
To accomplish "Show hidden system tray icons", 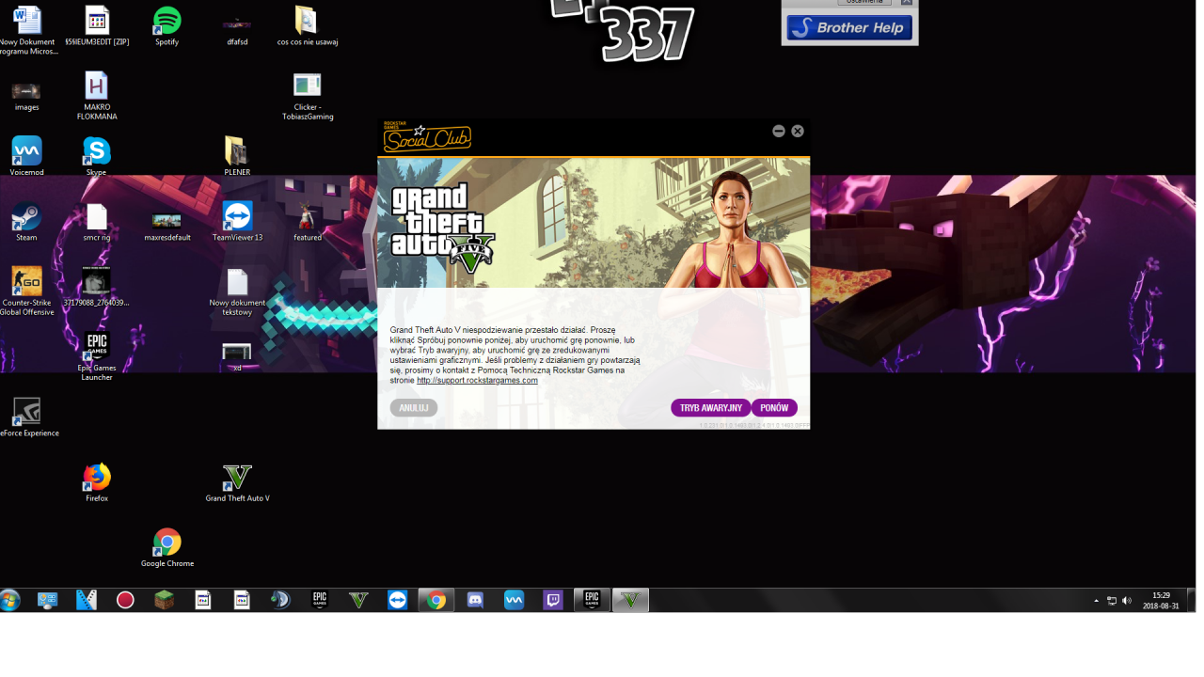I will 1096,601.
